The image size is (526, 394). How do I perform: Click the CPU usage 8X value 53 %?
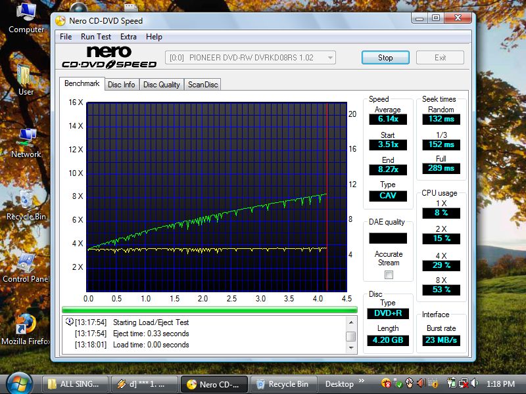tap(441, 290)
